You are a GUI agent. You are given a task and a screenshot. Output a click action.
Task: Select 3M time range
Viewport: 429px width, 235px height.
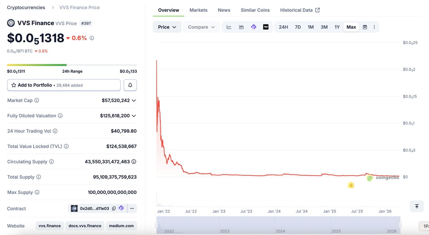[324, 27]
